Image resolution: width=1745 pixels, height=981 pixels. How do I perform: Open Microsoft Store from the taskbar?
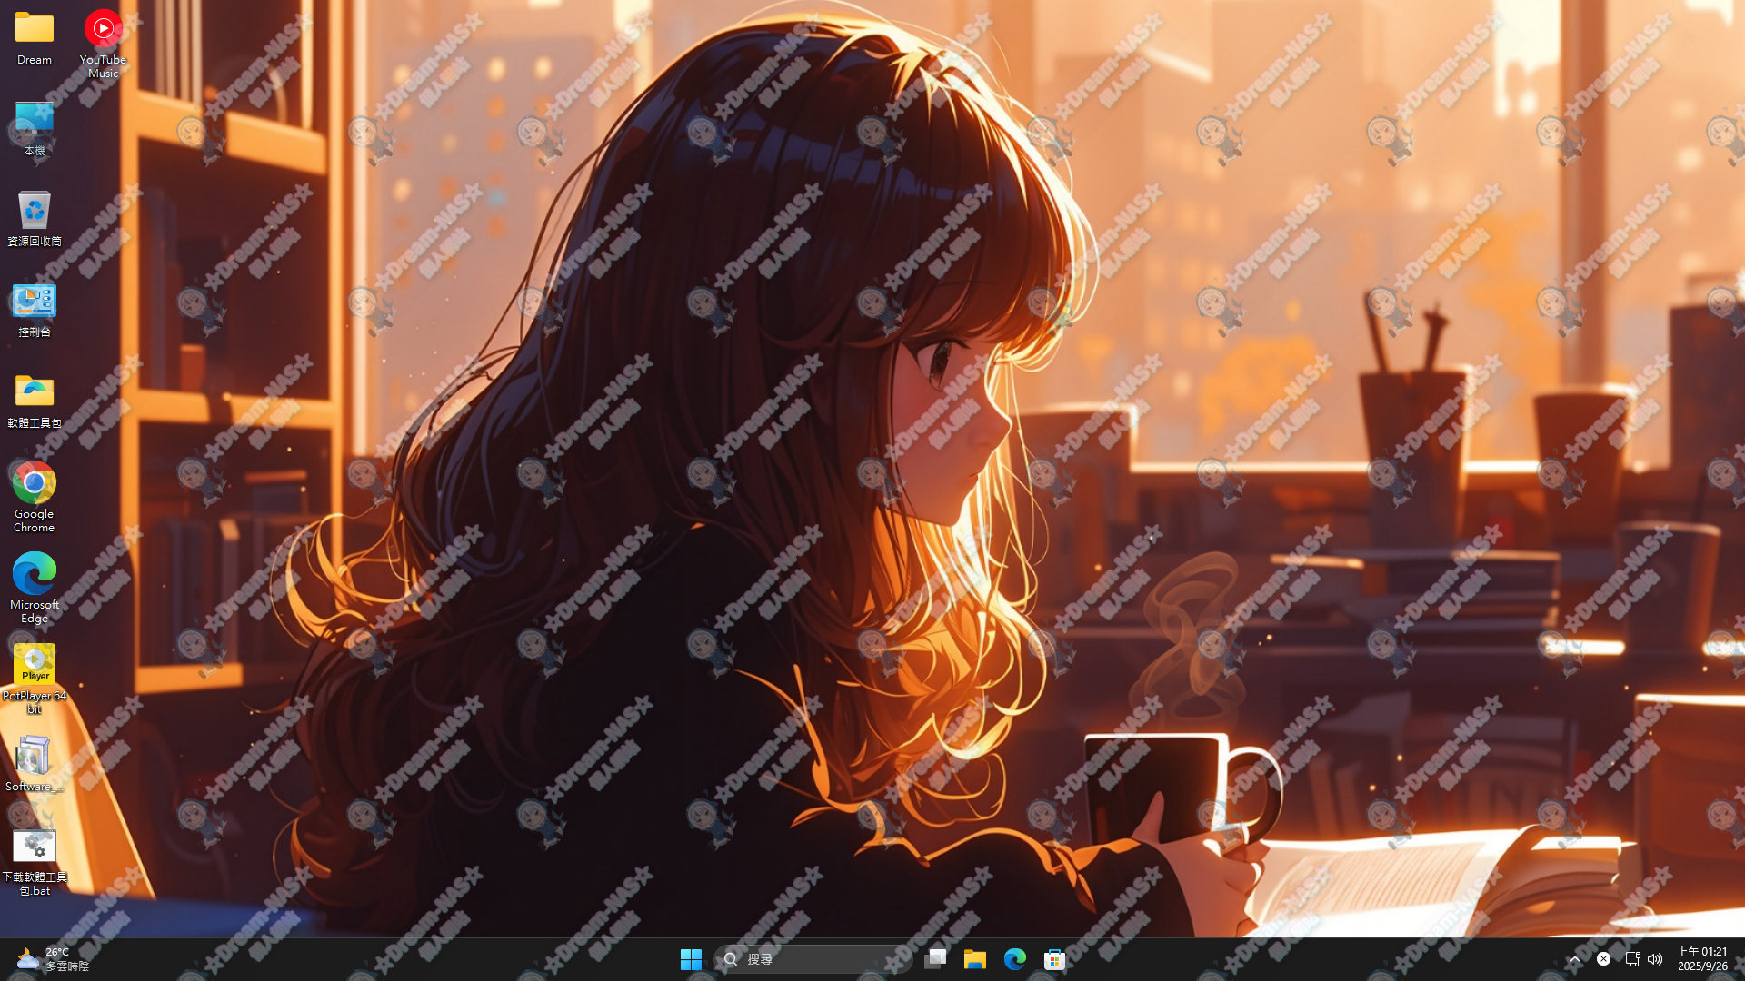click(1054, 958)
